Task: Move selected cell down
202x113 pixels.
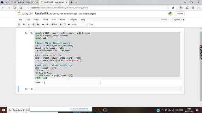Action: tap(47, 24)
